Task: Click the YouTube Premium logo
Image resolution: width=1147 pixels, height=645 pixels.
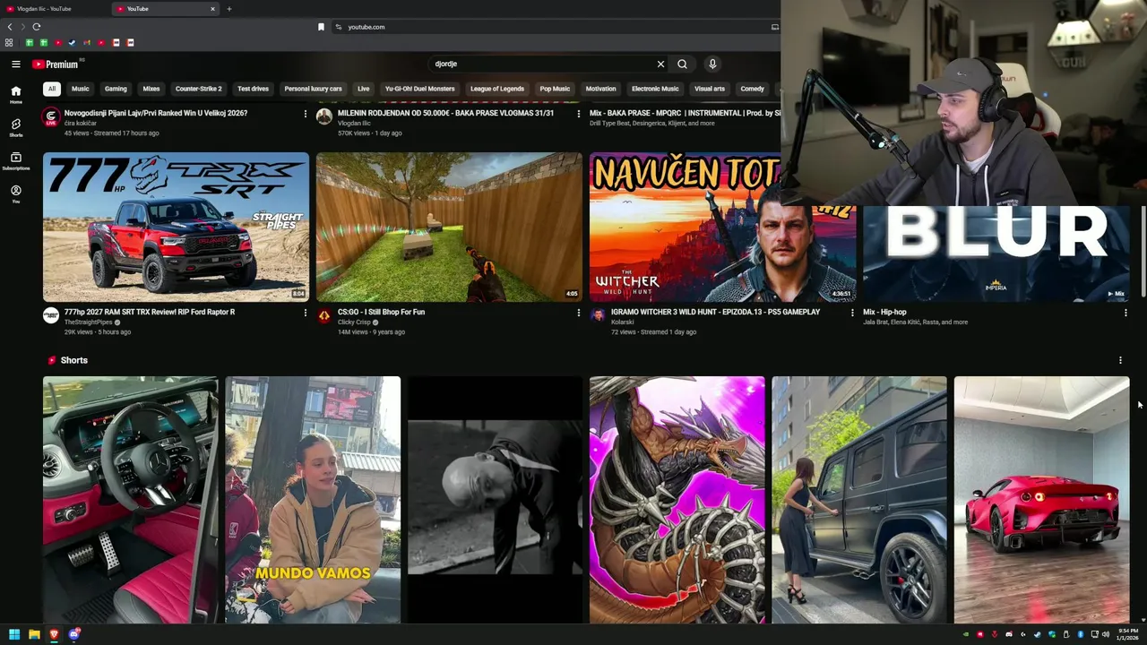Action: (56, 64)
